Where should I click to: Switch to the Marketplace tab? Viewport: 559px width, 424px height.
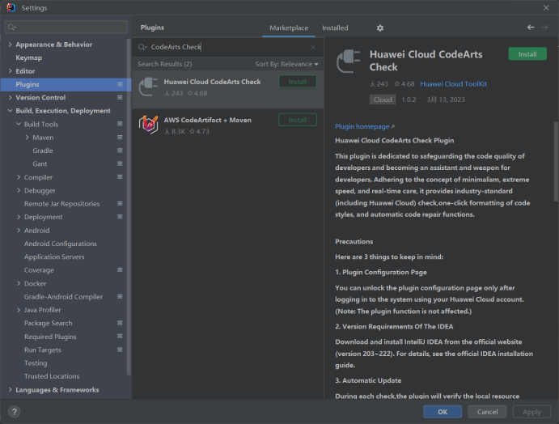point(289,28)
